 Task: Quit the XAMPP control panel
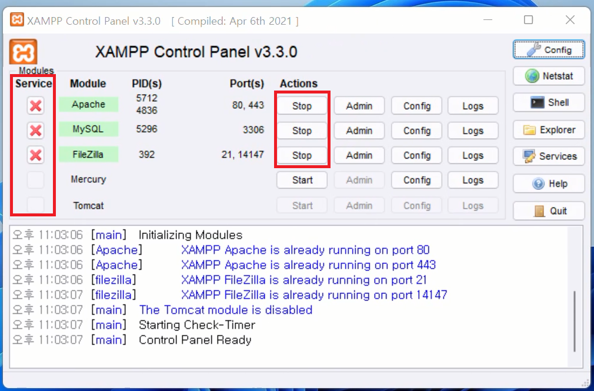pos(549,211)
